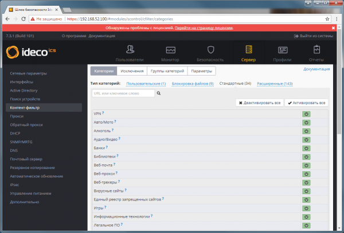Viewport: 344px width, 233px height.
Task: Switch to the Группы категорий tab
Action: tap(167, 72)
